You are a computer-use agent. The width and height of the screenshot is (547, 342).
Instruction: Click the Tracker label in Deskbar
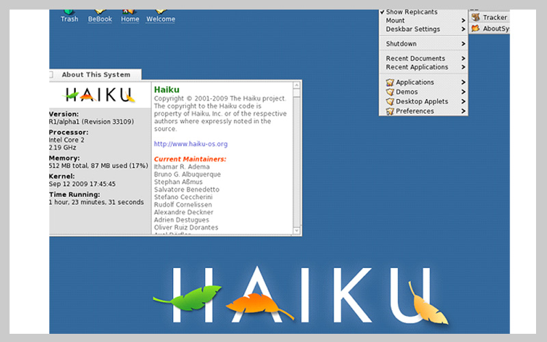[494, 18]
